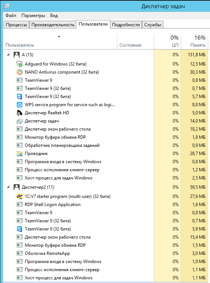Click the NANO Antivirus component icon
This screenshot has width=210, height=283.
[20, 72]
